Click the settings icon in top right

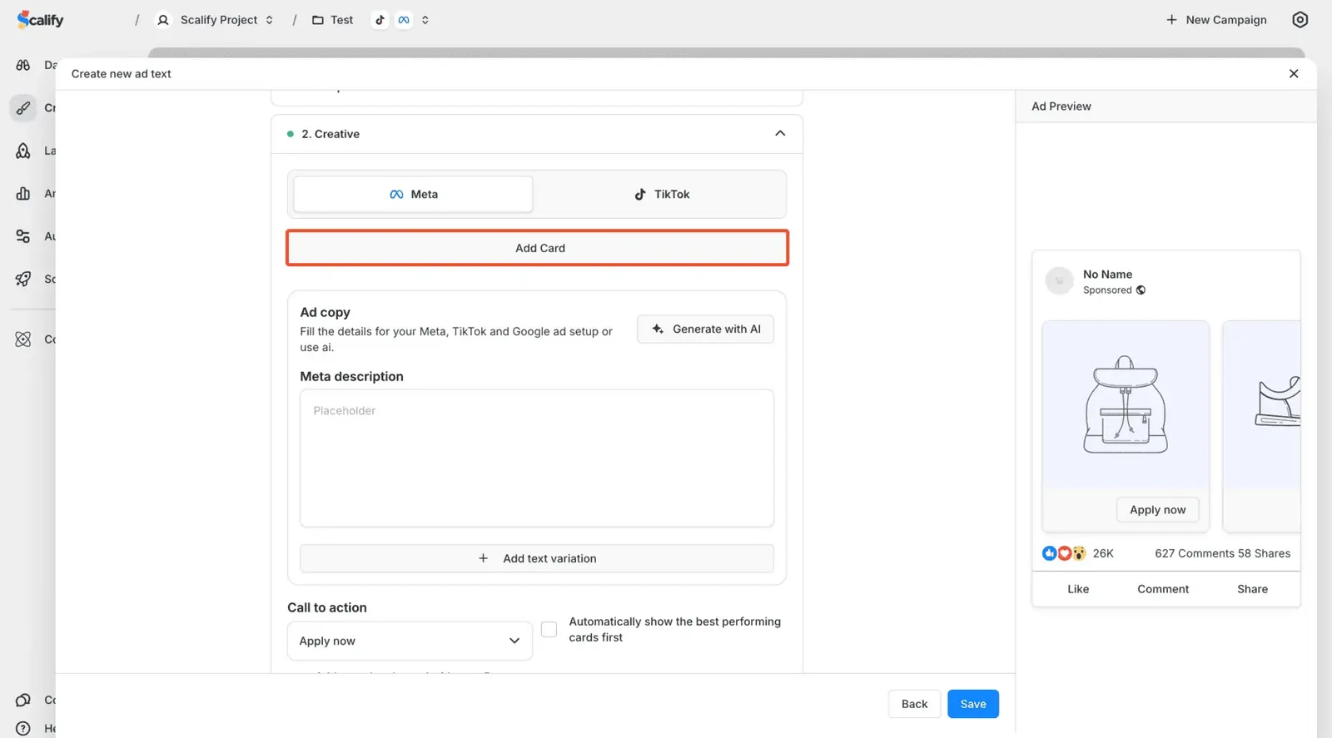pyautogui.click(x=1300, y=19)
